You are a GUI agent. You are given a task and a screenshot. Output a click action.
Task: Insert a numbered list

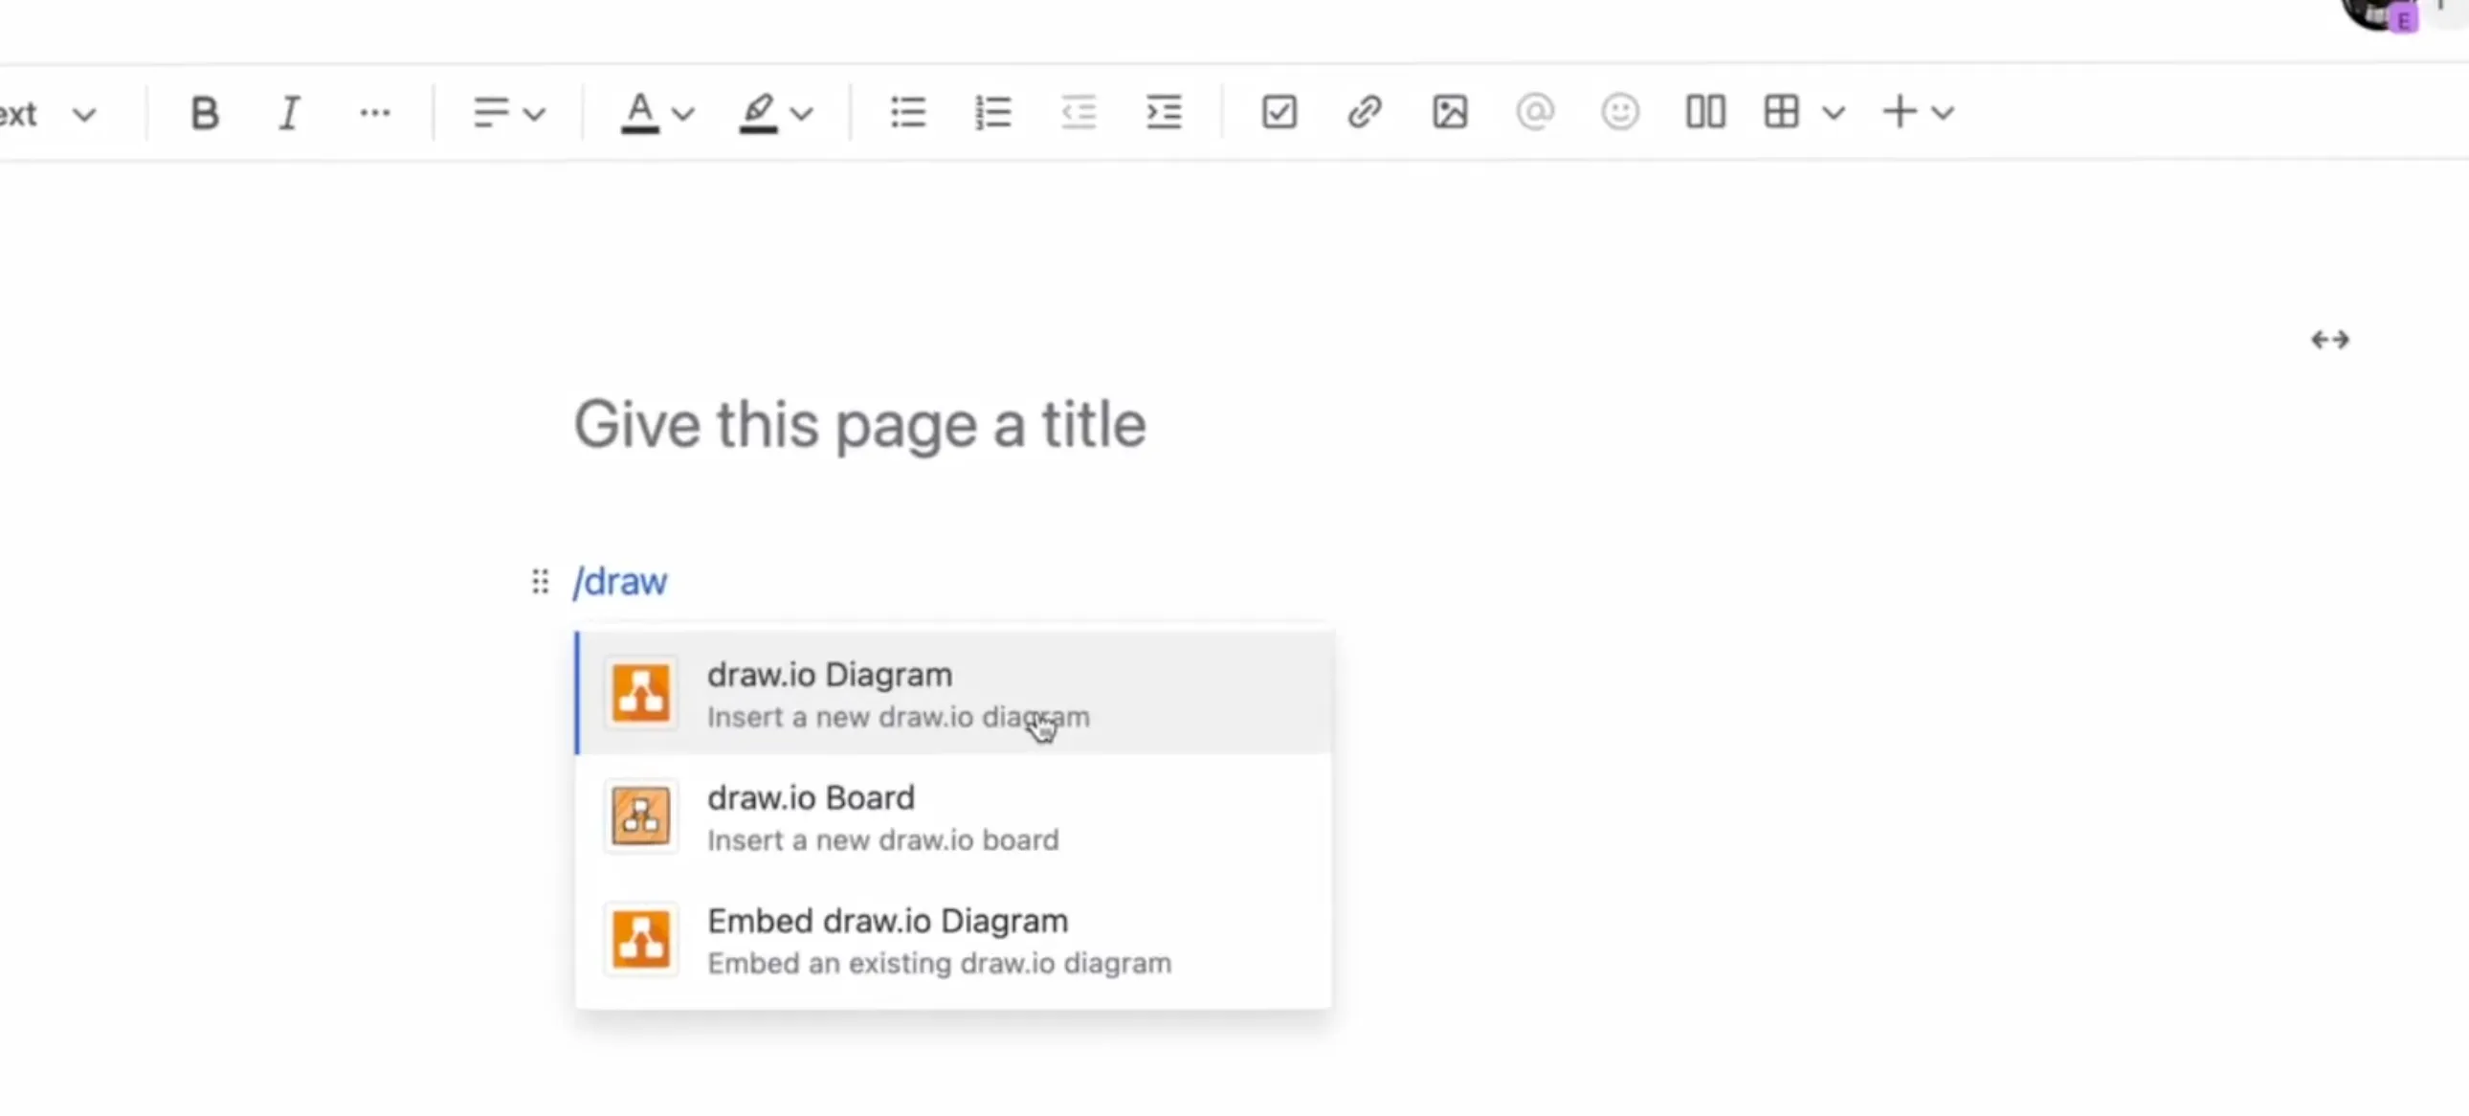pos(992,112)
